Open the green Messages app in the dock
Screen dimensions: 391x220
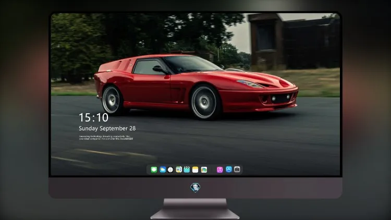click(154, 169)
